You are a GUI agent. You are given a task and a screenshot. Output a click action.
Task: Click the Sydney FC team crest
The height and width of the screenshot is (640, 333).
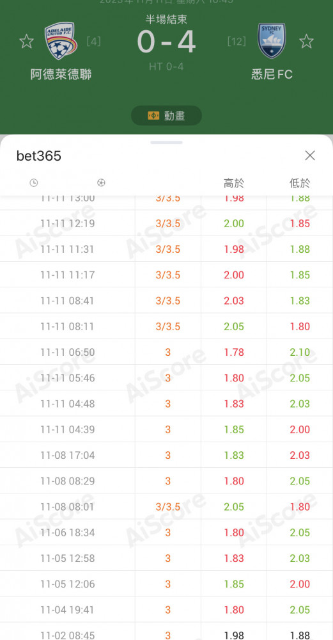pos(272,41)
